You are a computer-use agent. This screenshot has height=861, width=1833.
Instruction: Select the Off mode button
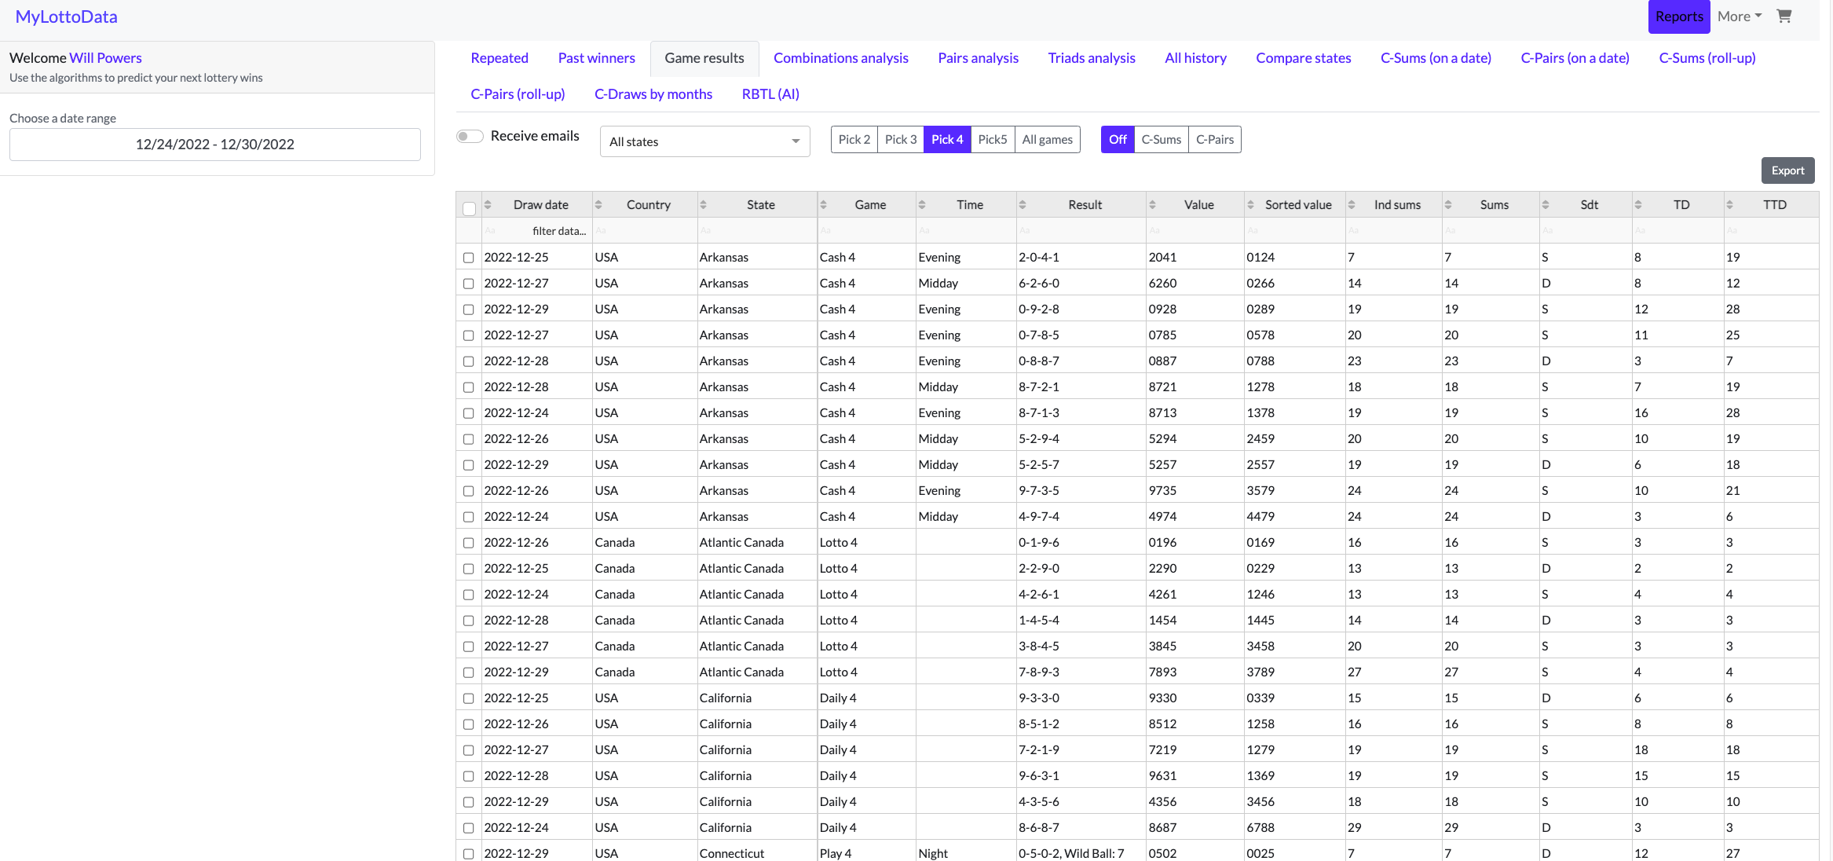click(1118, 140)
